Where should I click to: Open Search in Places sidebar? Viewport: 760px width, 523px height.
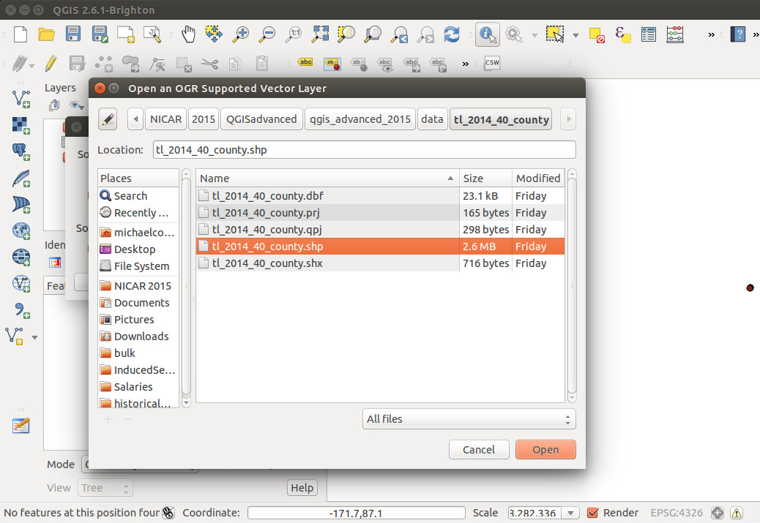[138, 195]
